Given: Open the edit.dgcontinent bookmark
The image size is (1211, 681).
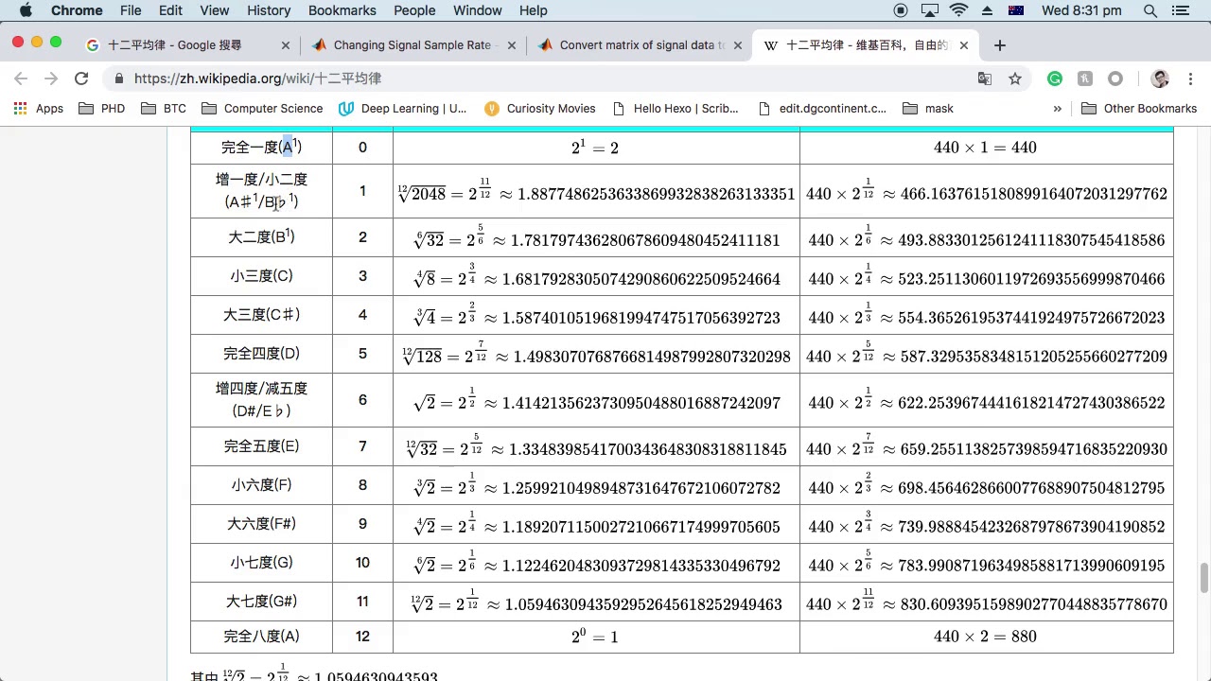Looking at the screenshot, I should (822, 109).
